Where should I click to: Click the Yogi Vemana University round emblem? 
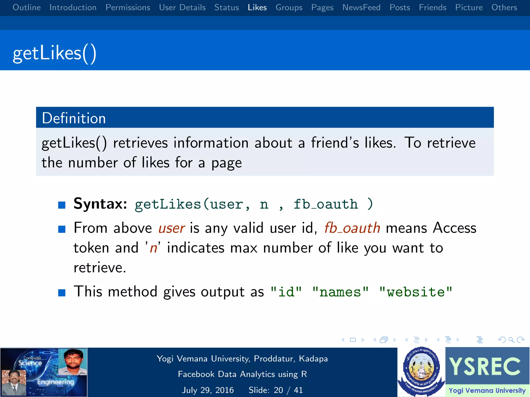(421, 372)
